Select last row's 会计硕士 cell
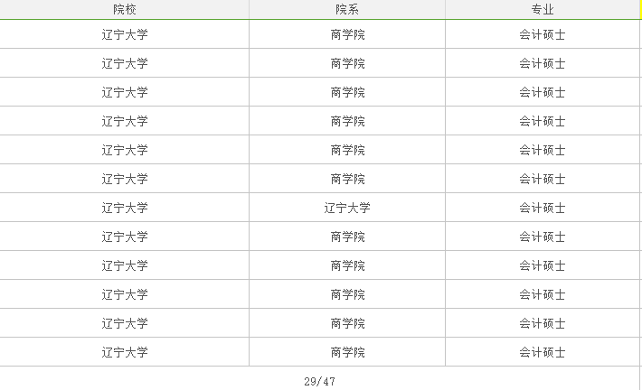The width and height of the screenshot is (642, 390). click(543, 352)
